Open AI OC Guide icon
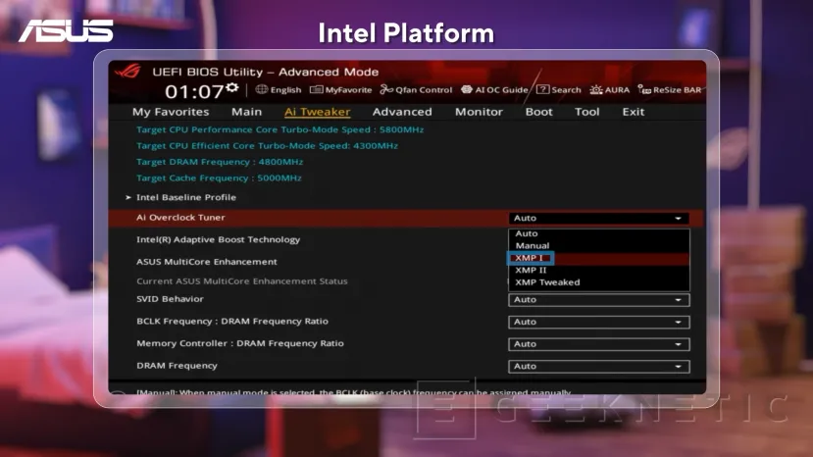 (466, 89)
